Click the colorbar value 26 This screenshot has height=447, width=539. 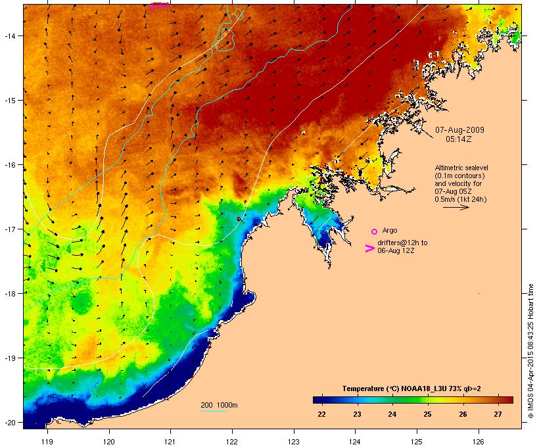coord(463,414)
